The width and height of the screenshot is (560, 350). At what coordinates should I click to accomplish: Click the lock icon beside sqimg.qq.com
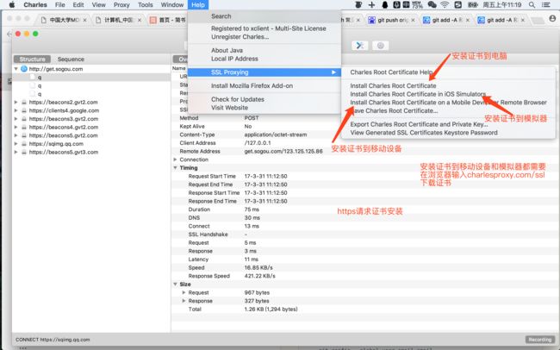[24, 144]
